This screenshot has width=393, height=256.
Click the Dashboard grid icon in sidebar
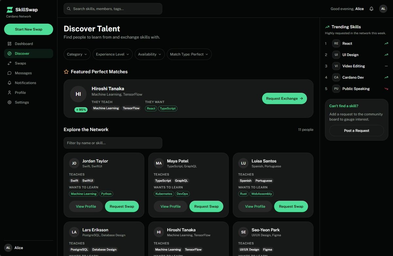click(9, 44)
